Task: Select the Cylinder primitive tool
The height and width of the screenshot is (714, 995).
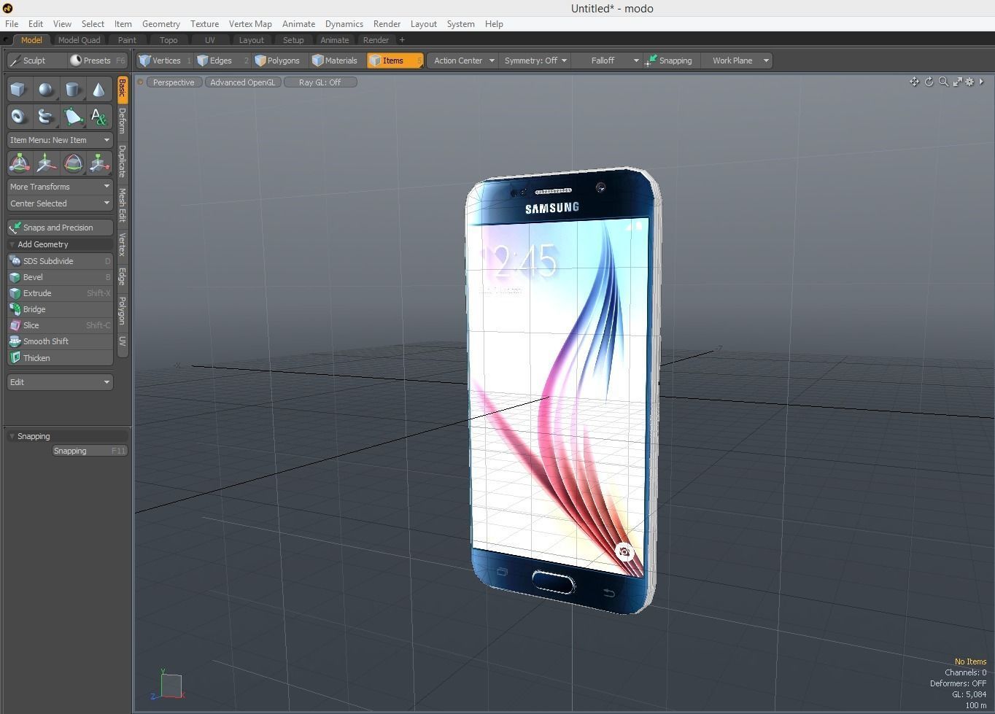Action: [x=73, y=90]
